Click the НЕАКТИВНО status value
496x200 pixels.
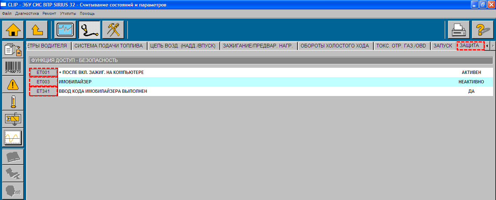[471, 82]
